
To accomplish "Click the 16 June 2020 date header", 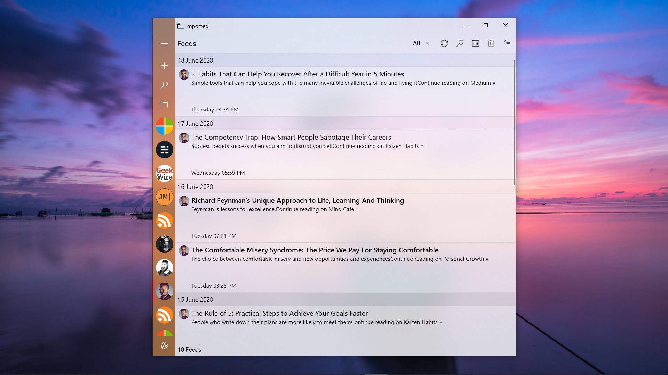I will tap(196, 187).
